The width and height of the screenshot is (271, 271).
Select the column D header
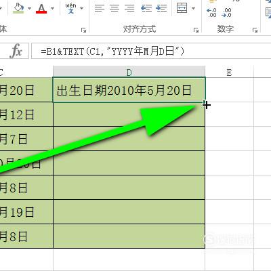[129, 72]
